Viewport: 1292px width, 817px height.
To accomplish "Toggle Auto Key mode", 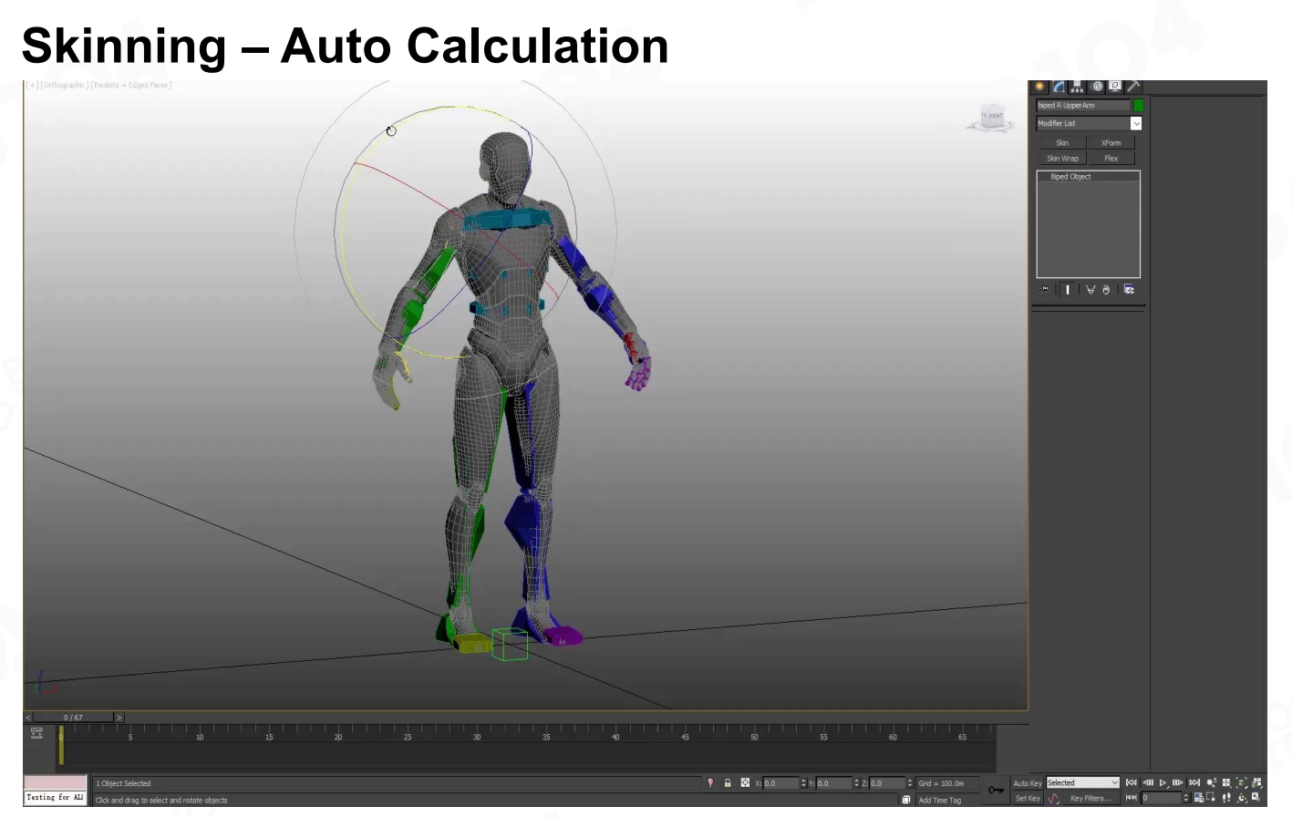I will 1028,783.
